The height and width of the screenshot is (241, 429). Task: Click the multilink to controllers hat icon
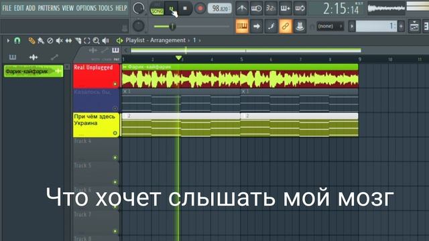[x=300, y=26]
